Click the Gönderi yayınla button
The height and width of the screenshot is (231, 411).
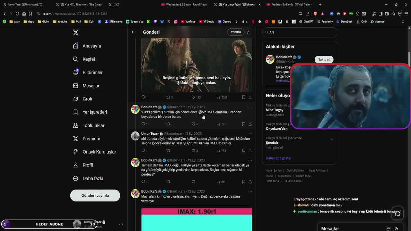point(95,195)
